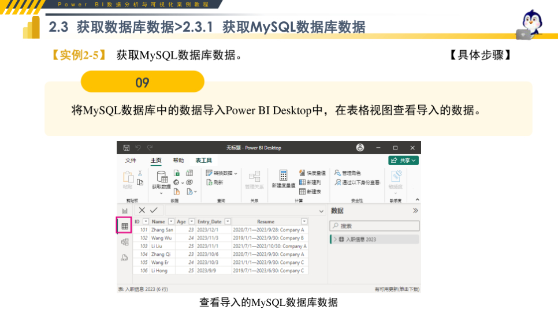Open the ID column filter dropdown

pos(146,222)
